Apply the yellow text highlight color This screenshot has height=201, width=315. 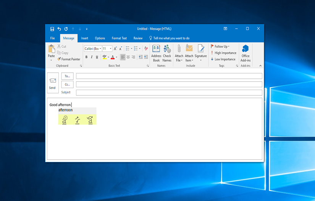tap(105, 57)
